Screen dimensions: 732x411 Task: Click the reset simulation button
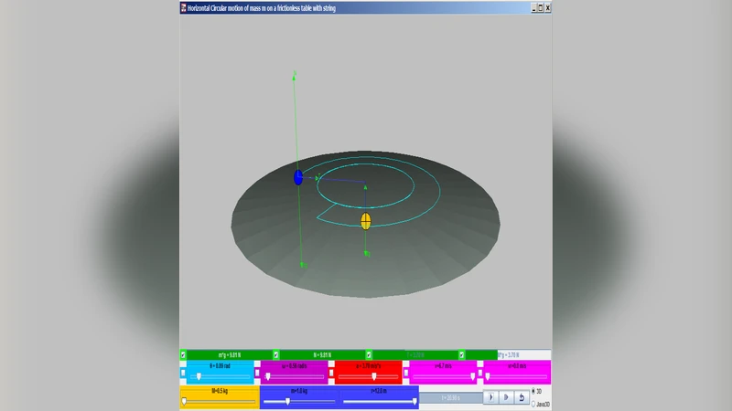click(522, 397)
